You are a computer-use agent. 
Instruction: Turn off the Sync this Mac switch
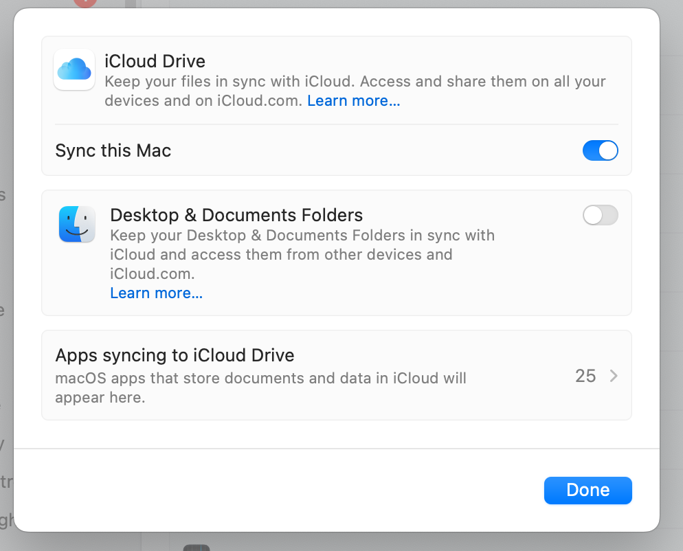point(600,150)
